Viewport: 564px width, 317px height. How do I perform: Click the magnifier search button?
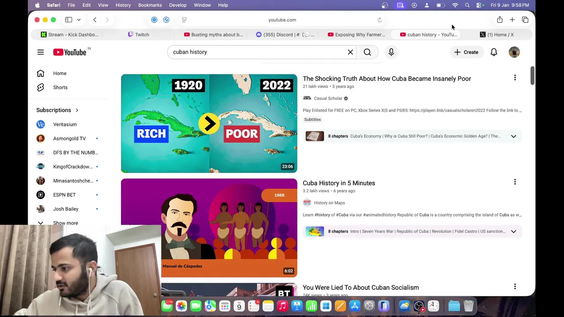[367, 52]
